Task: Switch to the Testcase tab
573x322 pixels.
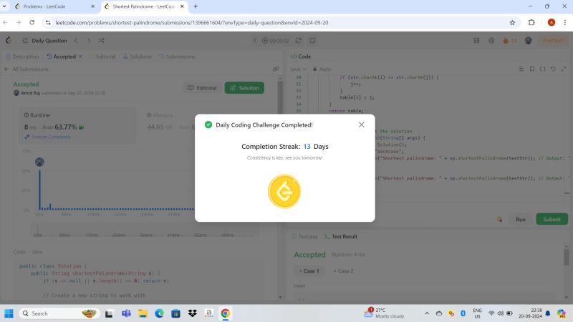Action: pos(304,237)
